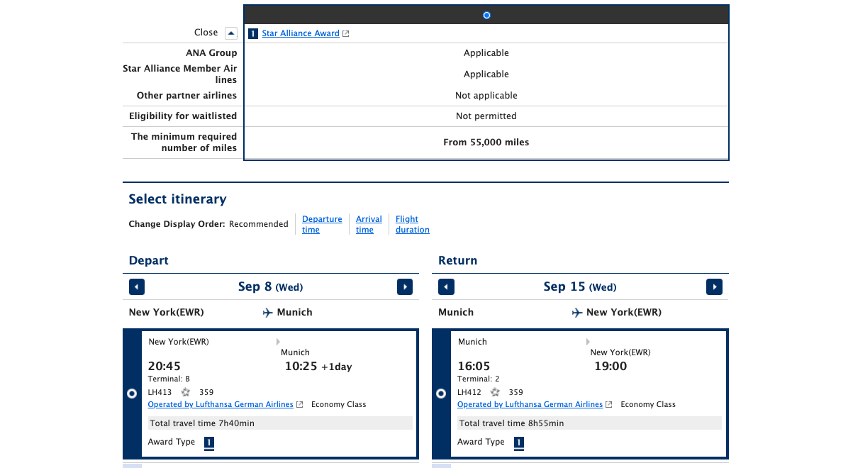This screenshot has width=853, height=468.
Task: Go to previous departure date before Sep 8
Action: click(x=137, y=287)
